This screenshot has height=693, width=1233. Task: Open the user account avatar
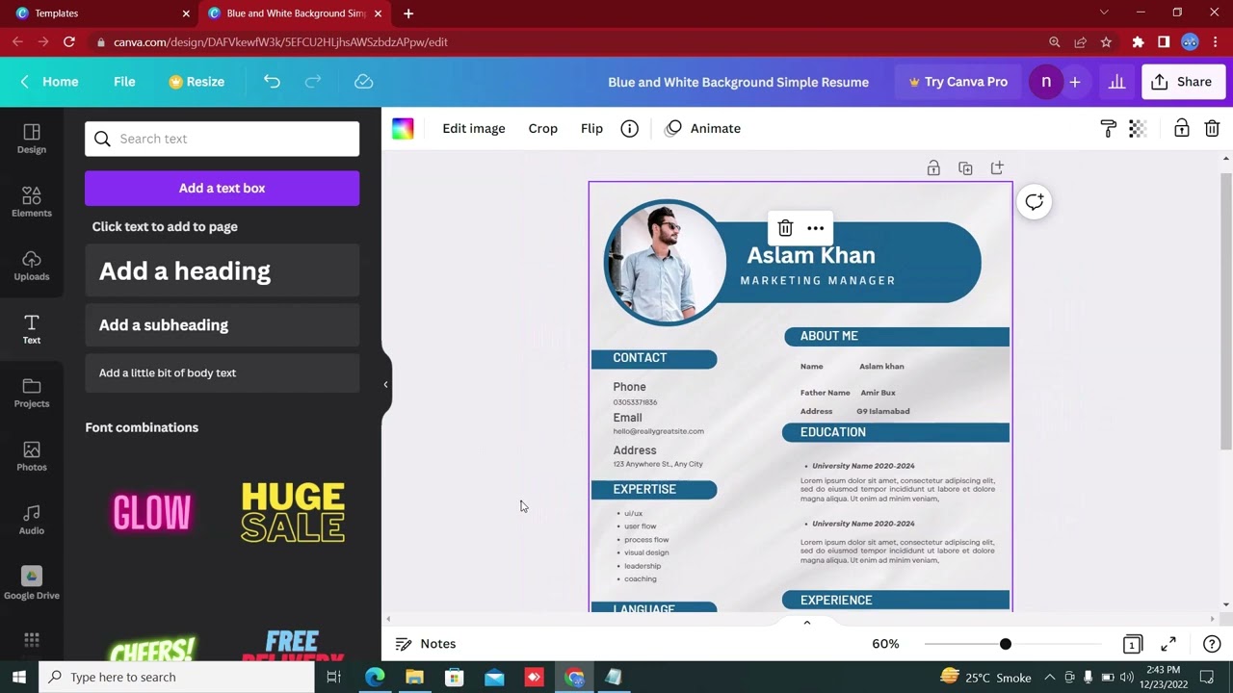(x=1045, y=82)
